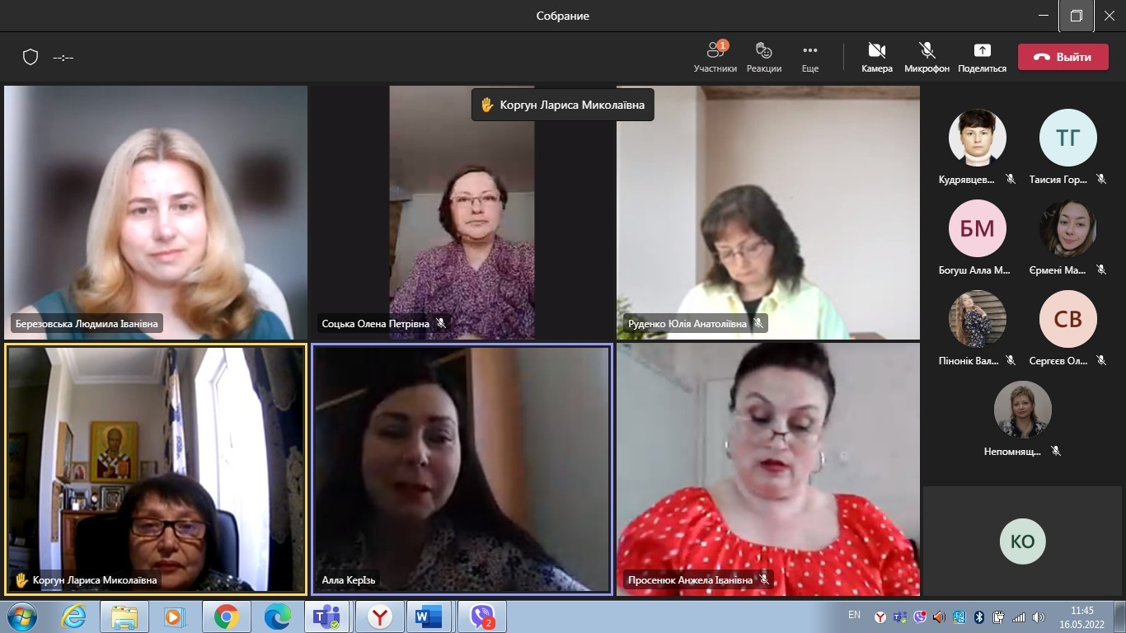Screen dimensions: 1126x633
Task: Click the Поделиться share screen icon
Action: (982, 50)
